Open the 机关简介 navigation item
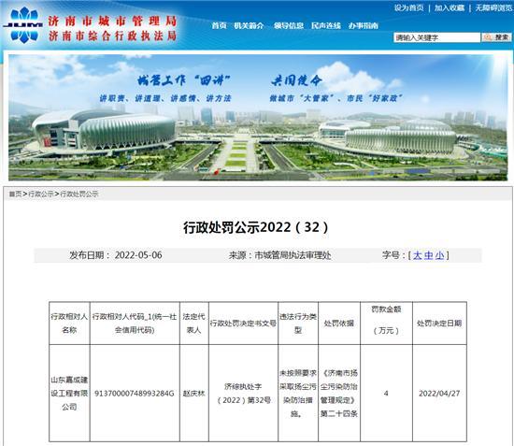The height and width of the screenshot is (446, 514). (249, 25)
